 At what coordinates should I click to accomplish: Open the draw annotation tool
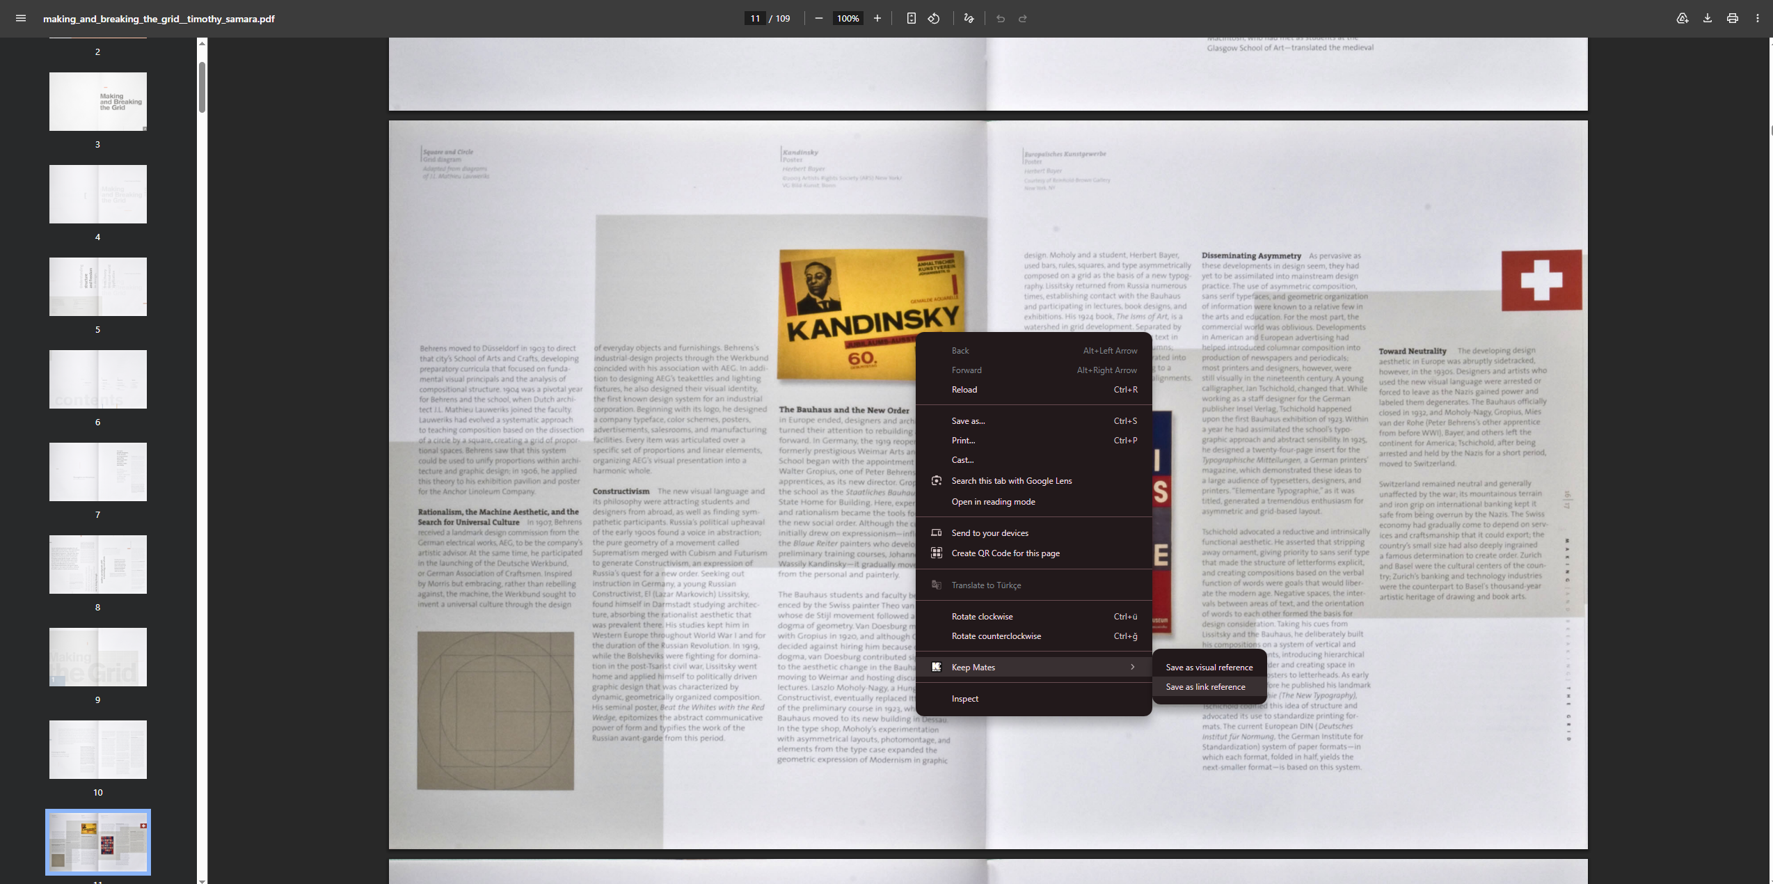pos(969,19)
